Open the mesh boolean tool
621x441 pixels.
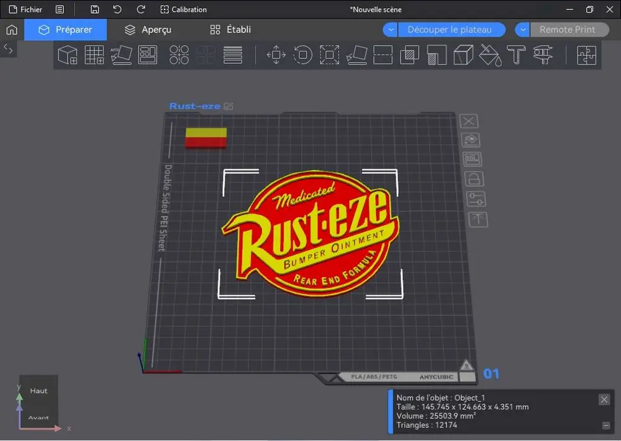pyautogui.click(x=409, y=55)
